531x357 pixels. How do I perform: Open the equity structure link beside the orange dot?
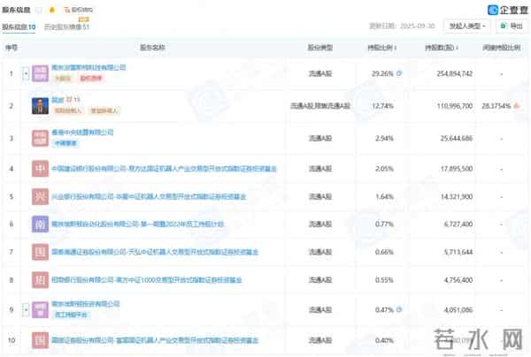(78, 10)
